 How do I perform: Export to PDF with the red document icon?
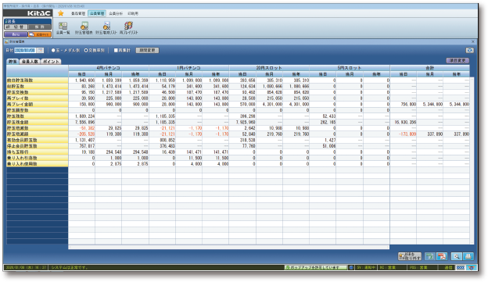442,256
